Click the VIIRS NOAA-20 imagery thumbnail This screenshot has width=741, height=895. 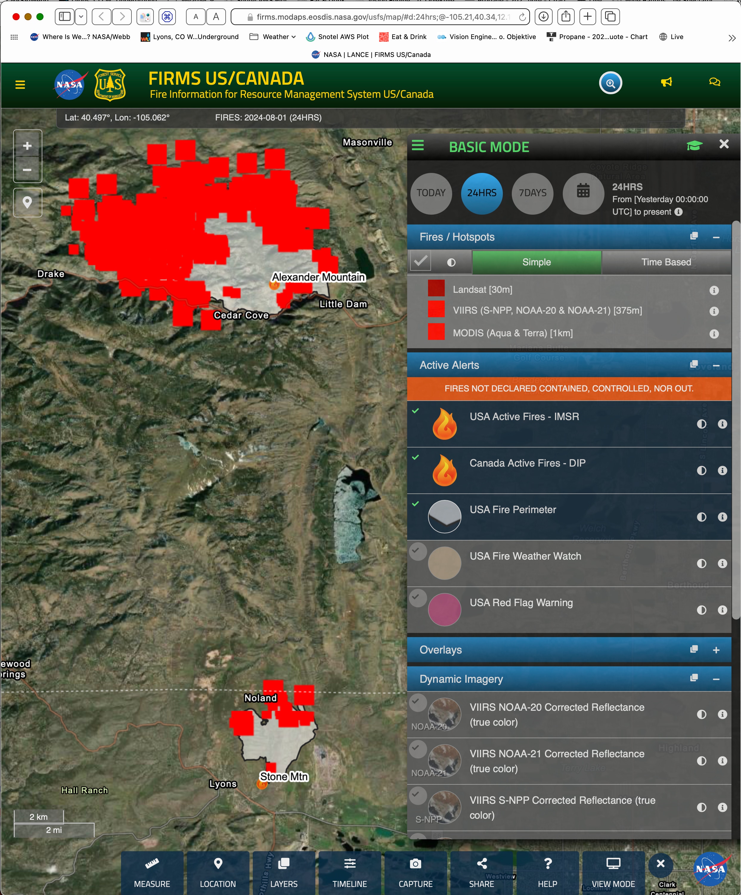pos(444,714)
